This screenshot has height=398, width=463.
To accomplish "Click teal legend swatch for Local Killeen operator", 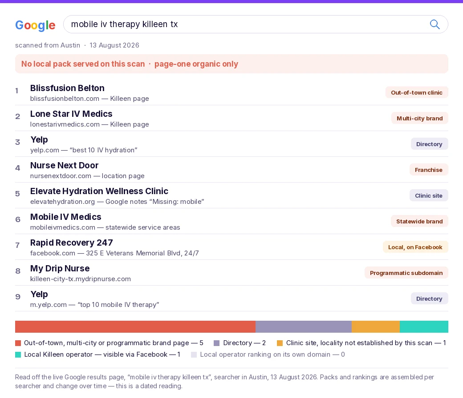I will click(18, 355).
